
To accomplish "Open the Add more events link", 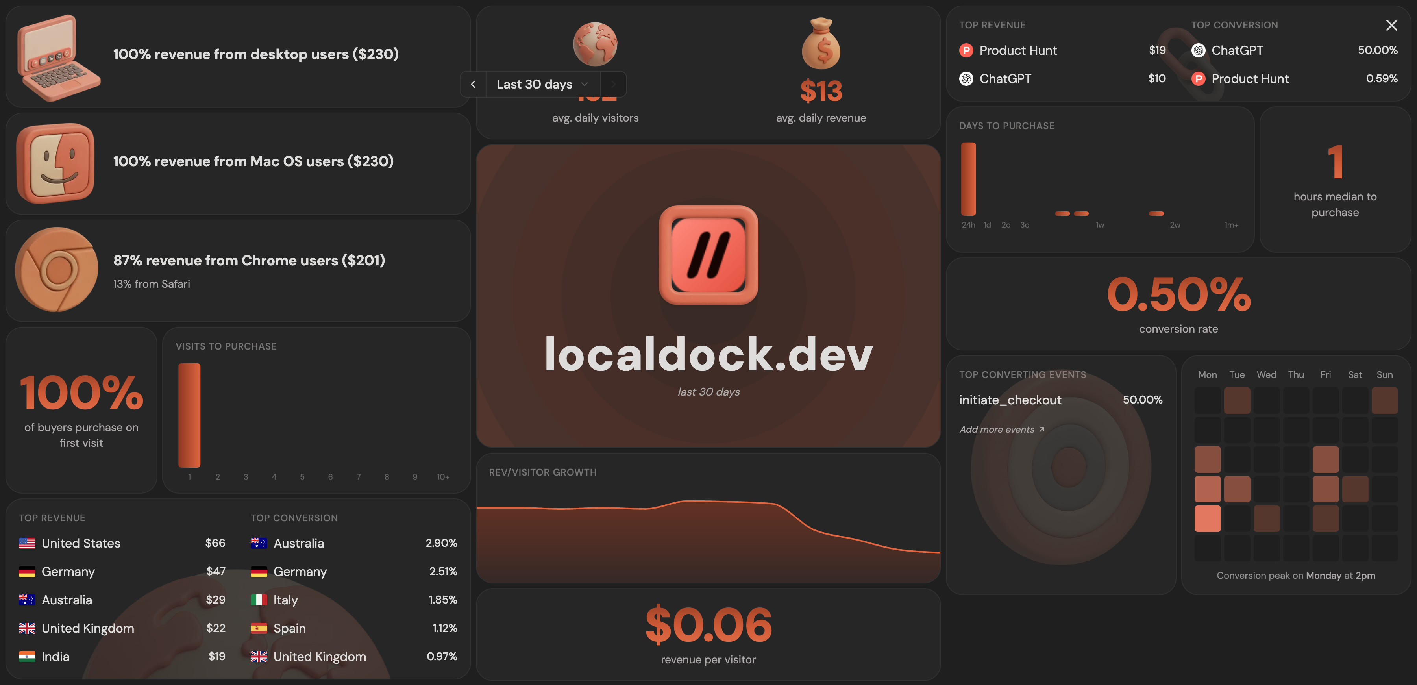I will [1002, 430].
